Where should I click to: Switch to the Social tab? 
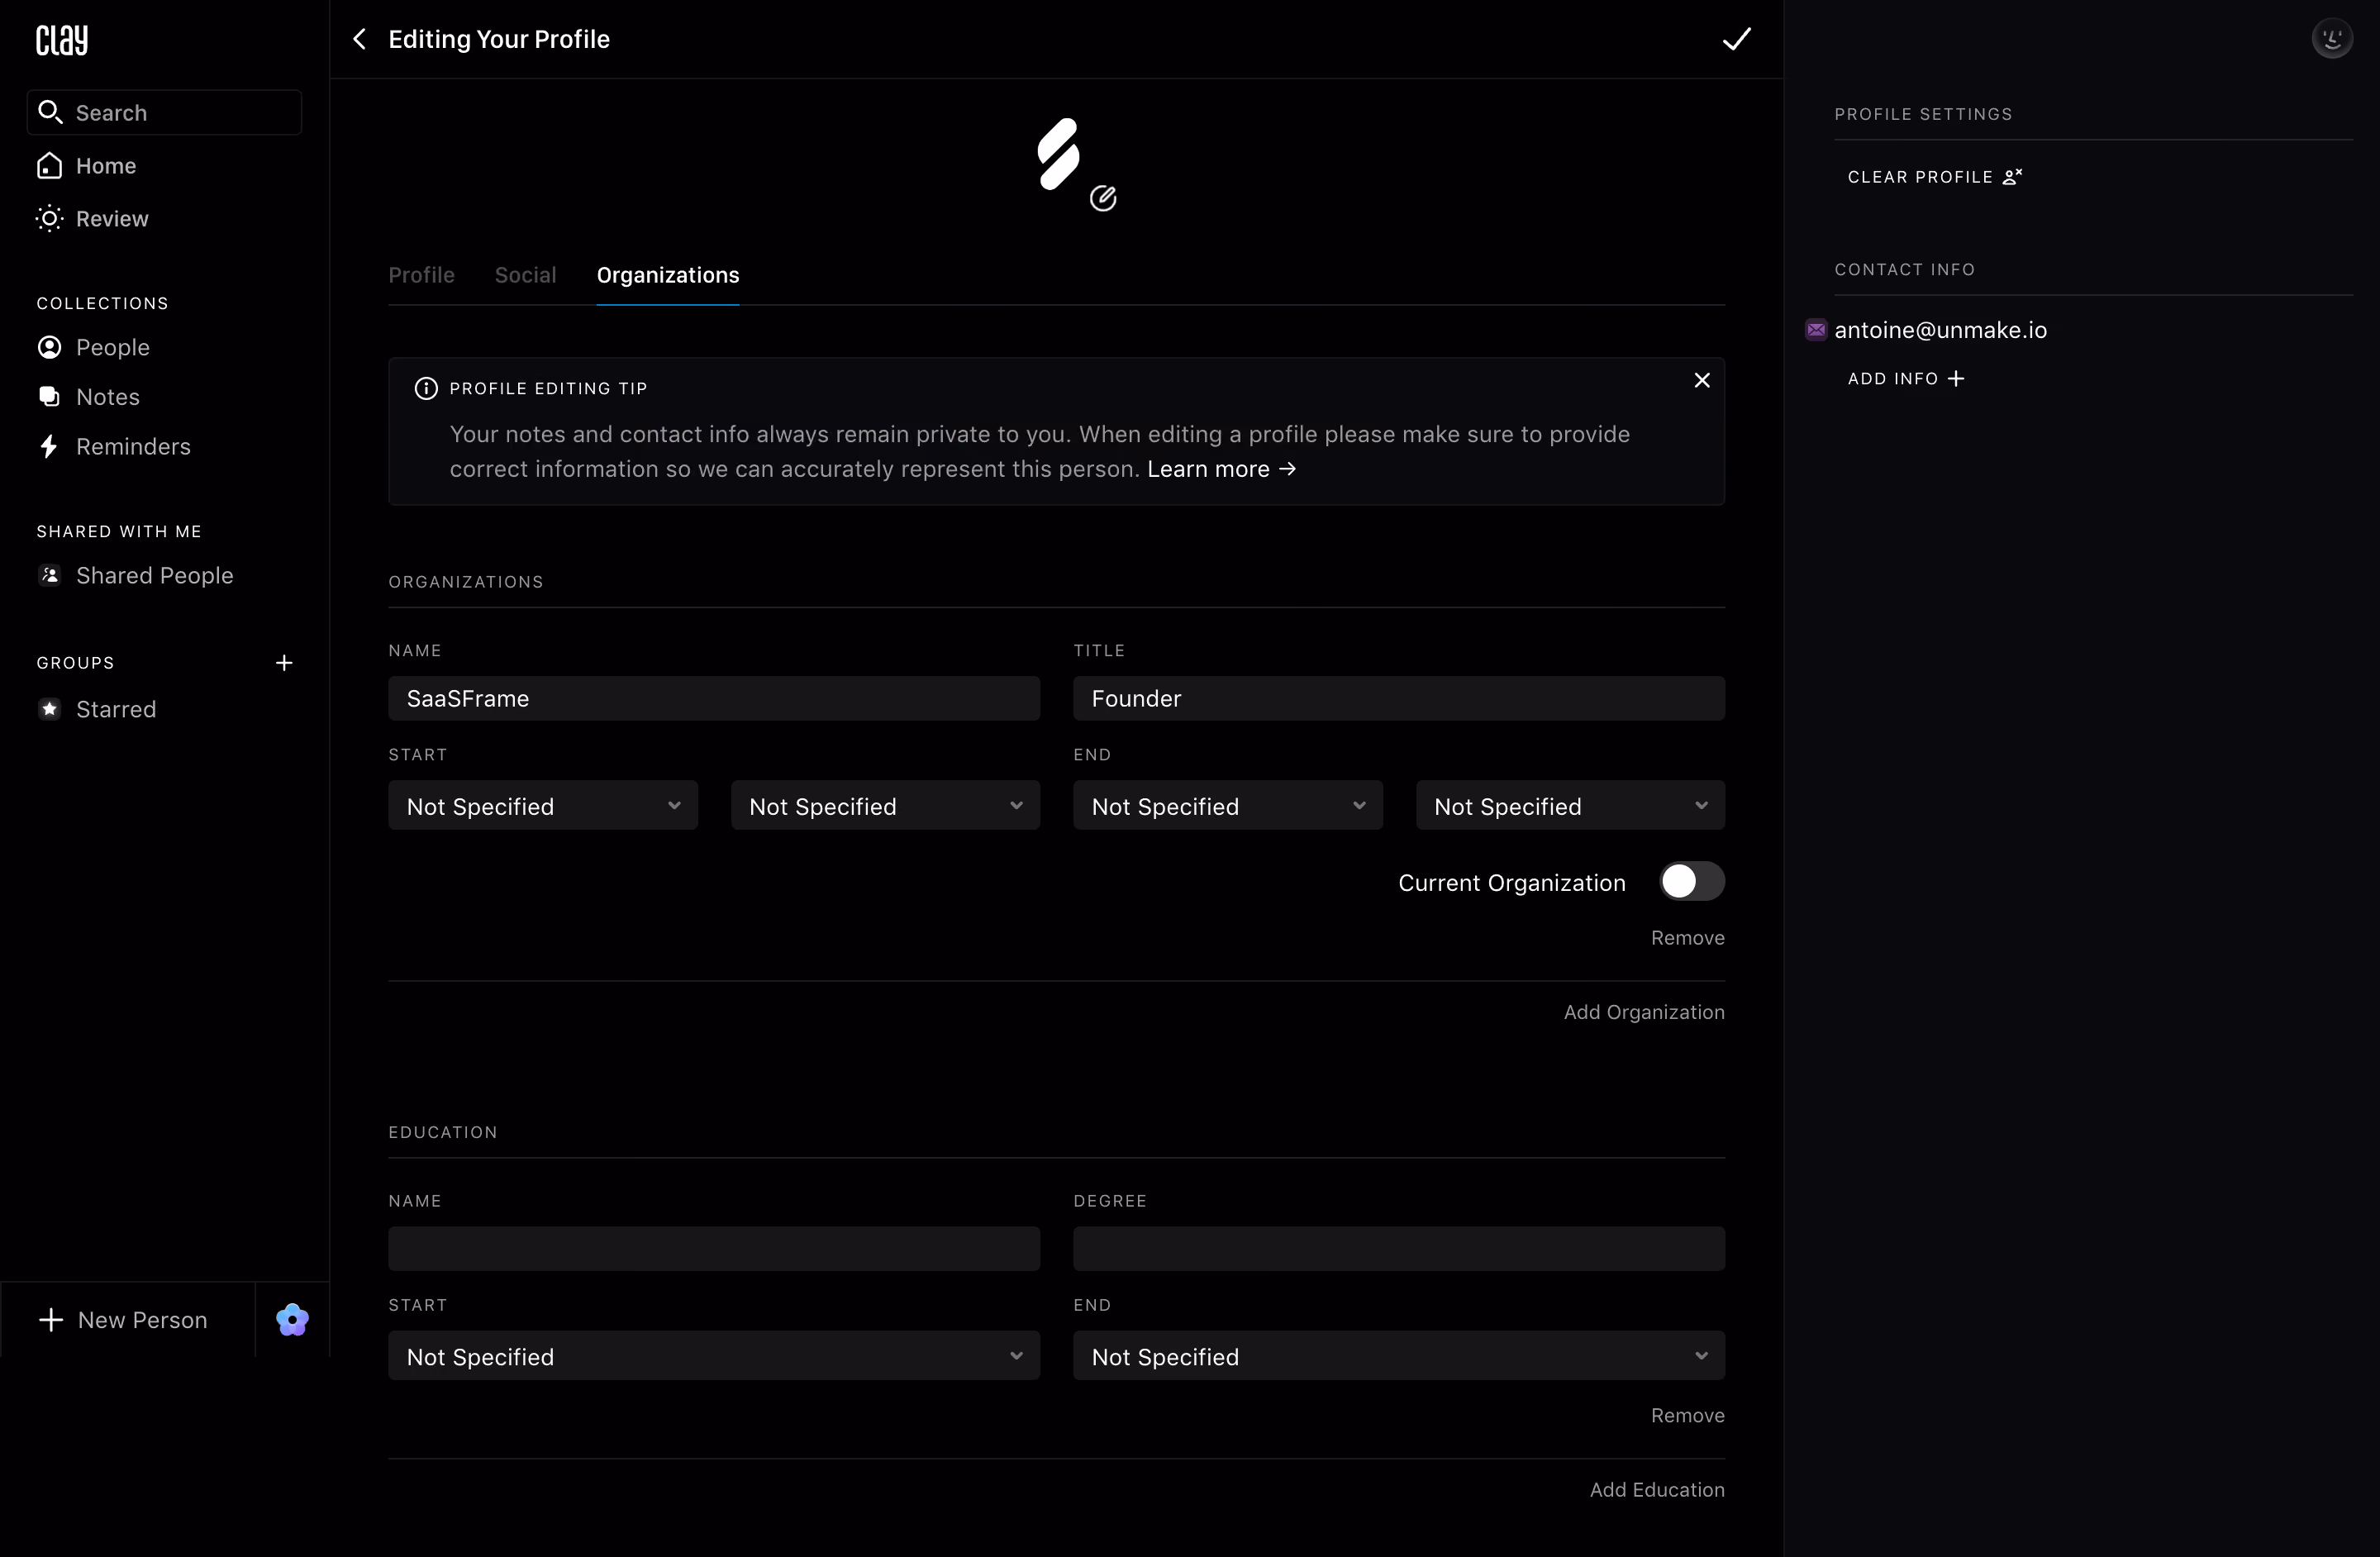525,275
